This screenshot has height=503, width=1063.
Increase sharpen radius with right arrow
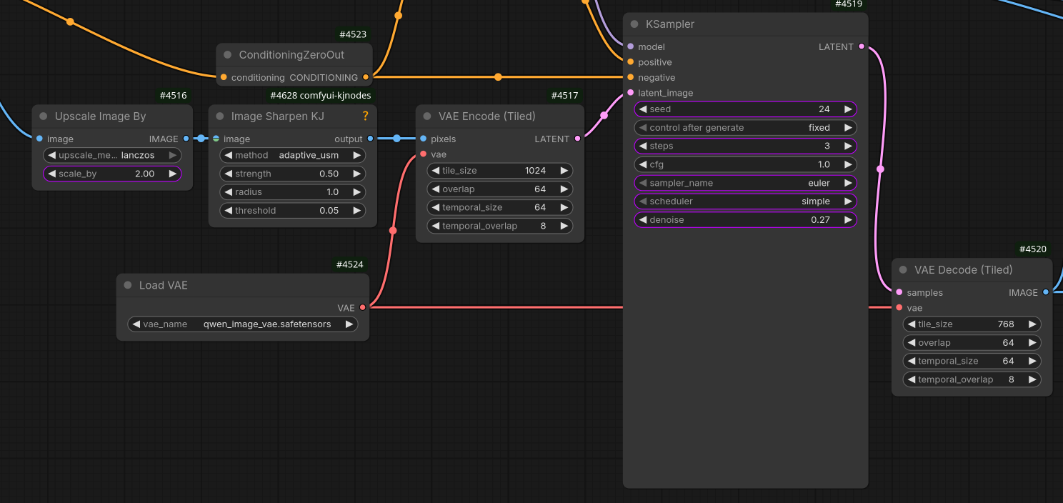(x=356, y=192)
